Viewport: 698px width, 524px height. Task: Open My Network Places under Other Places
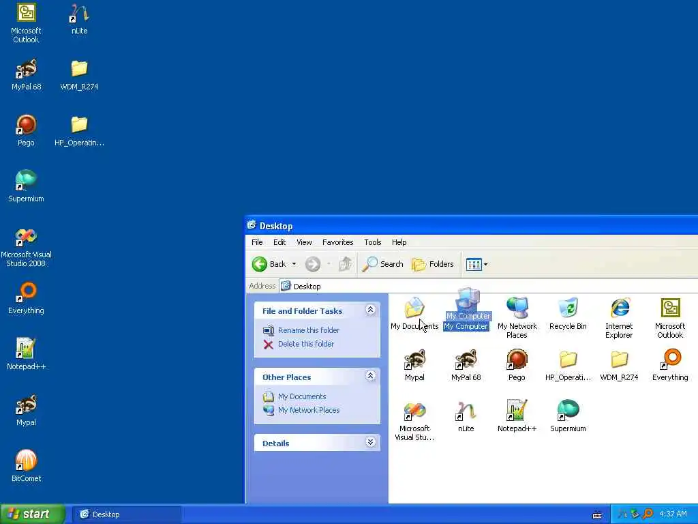[x=309, y=410]
